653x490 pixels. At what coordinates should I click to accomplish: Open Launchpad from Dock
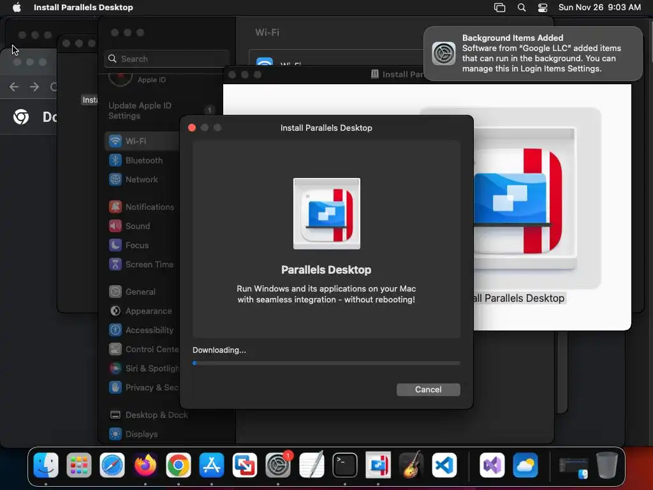pyautogui.click(x=78, y=465)
